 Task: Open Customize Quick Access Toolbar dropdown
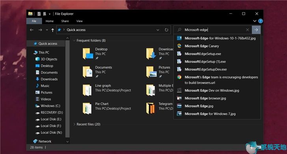pyautogui.click(x=49, y=14)
